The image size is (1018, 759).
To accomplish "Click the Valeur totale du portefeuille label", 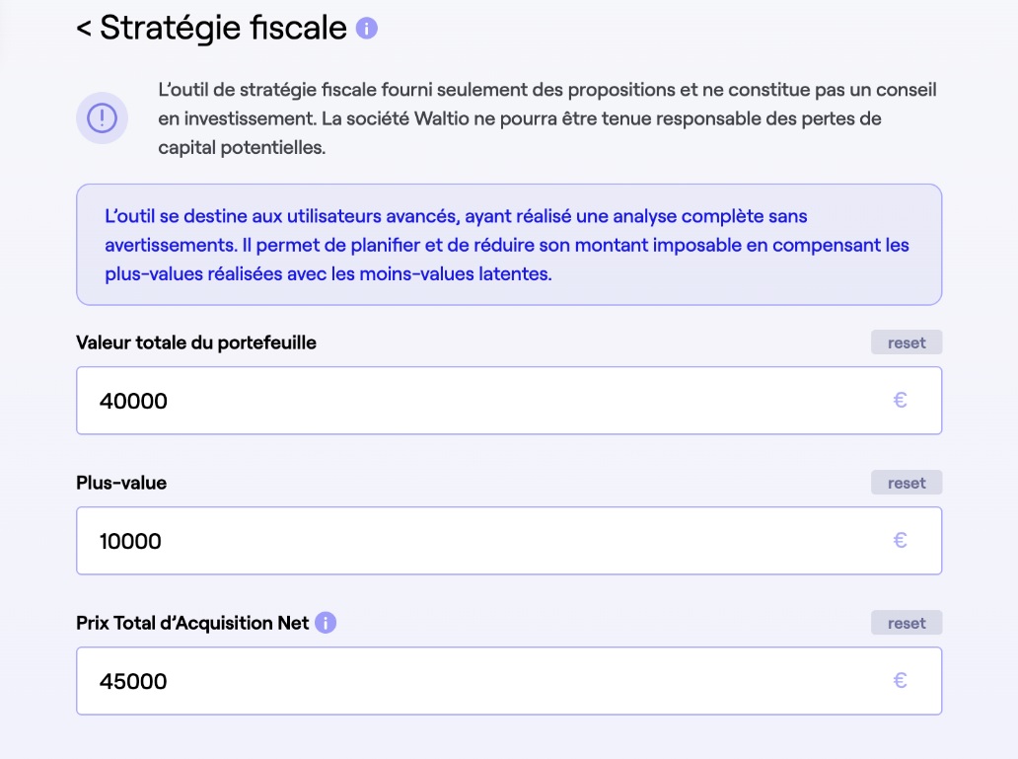I will click(x=196, y=342).
